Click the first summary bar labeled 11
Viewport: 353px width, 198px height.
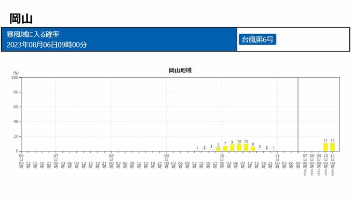[325, 147]
